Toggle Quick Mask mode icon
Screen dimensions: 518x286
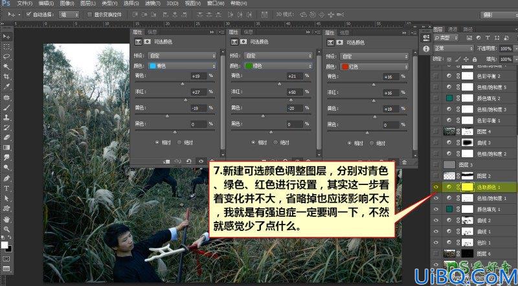6,259
